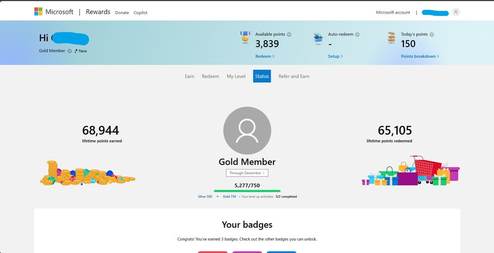Click the badges congrats message text

tap(247, 239)
